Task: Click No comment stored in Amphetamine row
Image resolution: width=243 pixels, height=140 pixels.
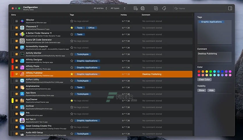Action: [x=152, y=87]
